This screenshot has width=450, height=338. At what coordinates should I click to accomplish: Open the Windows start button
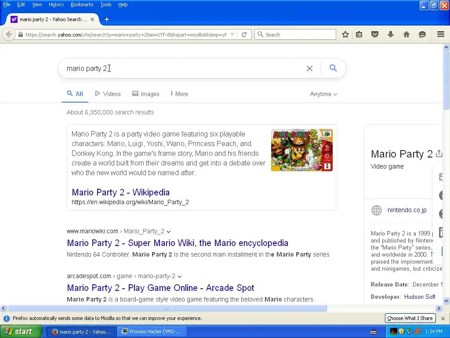(x=21, y=332)
